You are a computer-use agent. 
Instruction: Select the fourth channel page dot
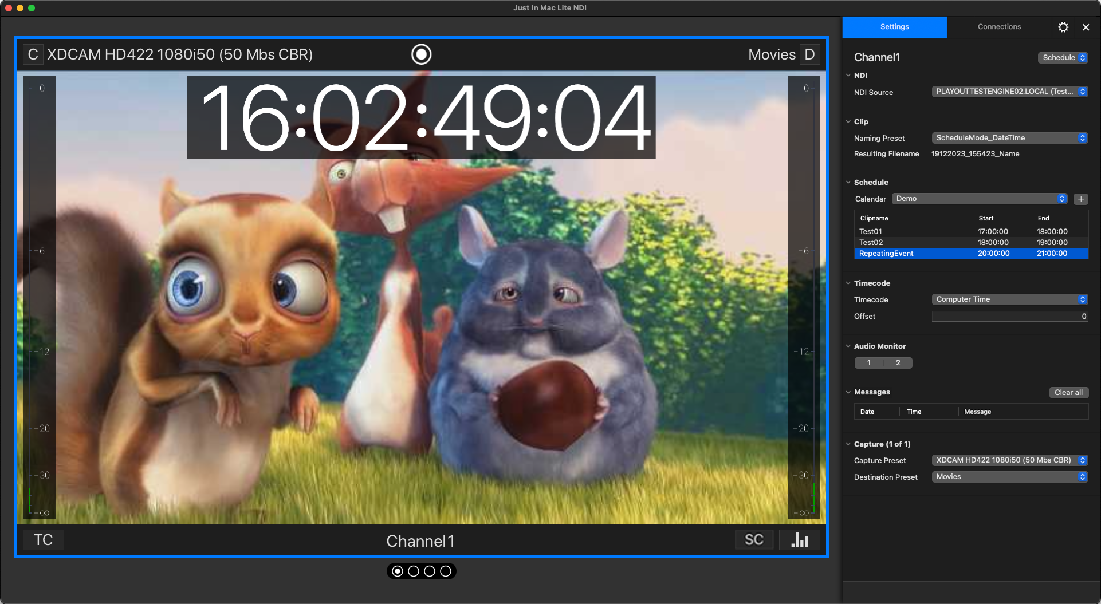[446, 571]
